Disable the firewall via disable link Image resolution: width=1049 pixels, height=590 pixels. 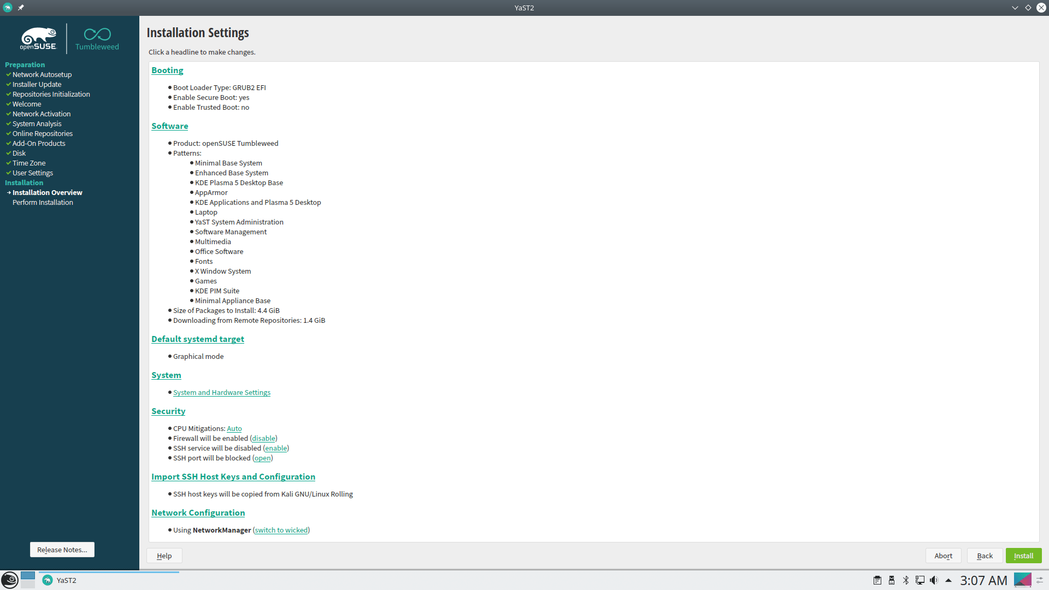(263, 438)
